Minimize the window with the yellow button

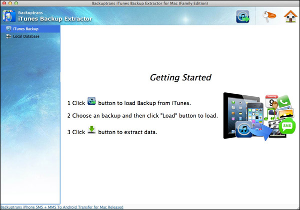tap(10, 3)
